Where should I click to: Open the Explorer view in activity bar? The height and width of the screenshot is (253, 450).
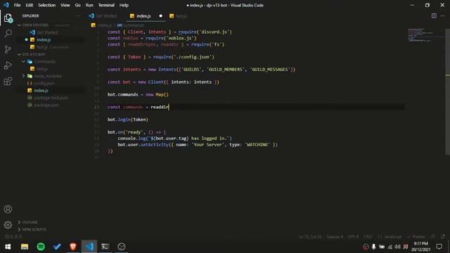pos(8,18)
